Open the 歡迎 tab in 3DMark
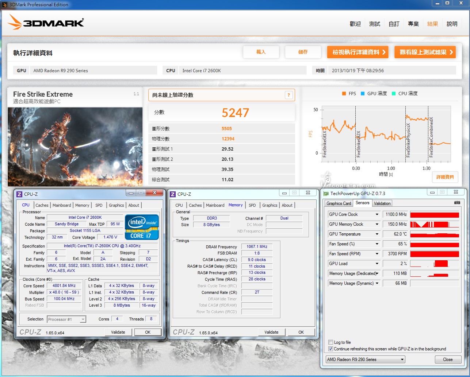The height and width of the screenshot is (377, 470). pos(355,24)
